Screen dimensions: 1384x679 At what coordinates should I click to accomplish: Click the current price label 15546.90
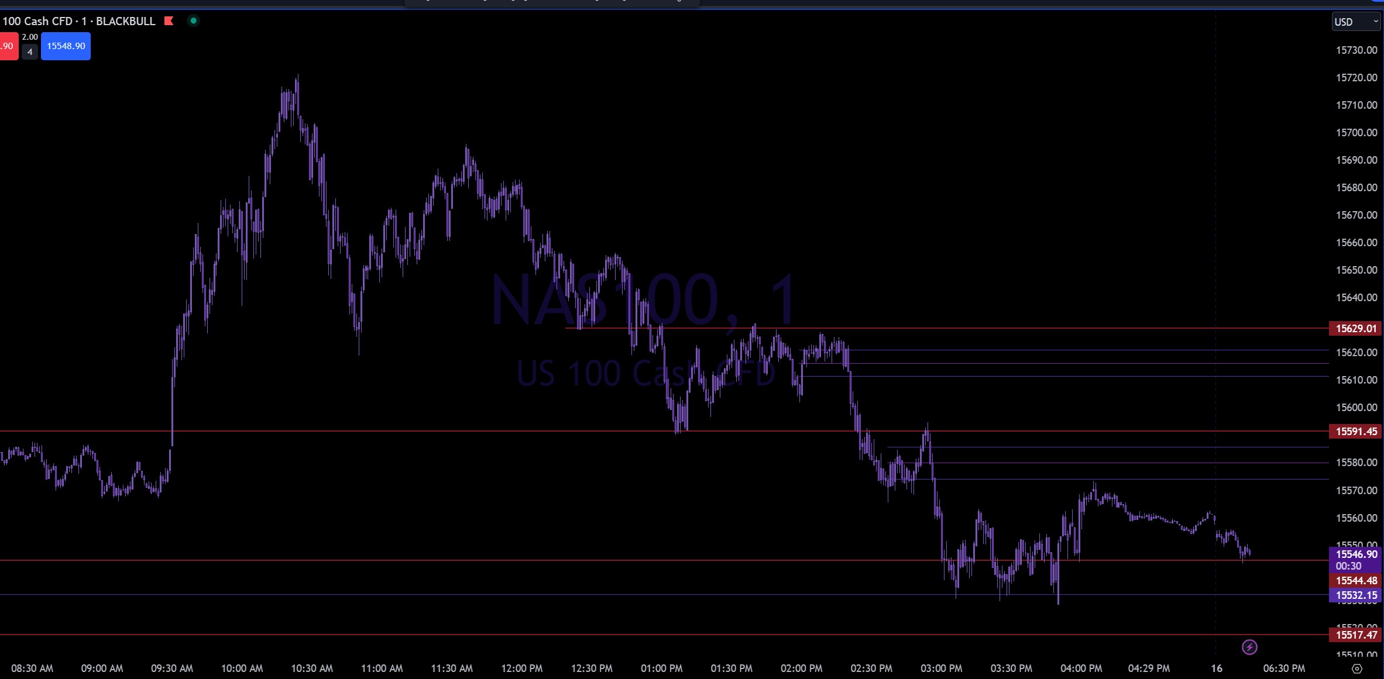tap(1356, 554)
